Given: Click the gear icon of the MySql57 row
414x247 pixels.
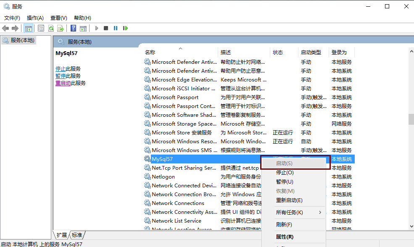Looking at the screenshot, I should (148, 159).
